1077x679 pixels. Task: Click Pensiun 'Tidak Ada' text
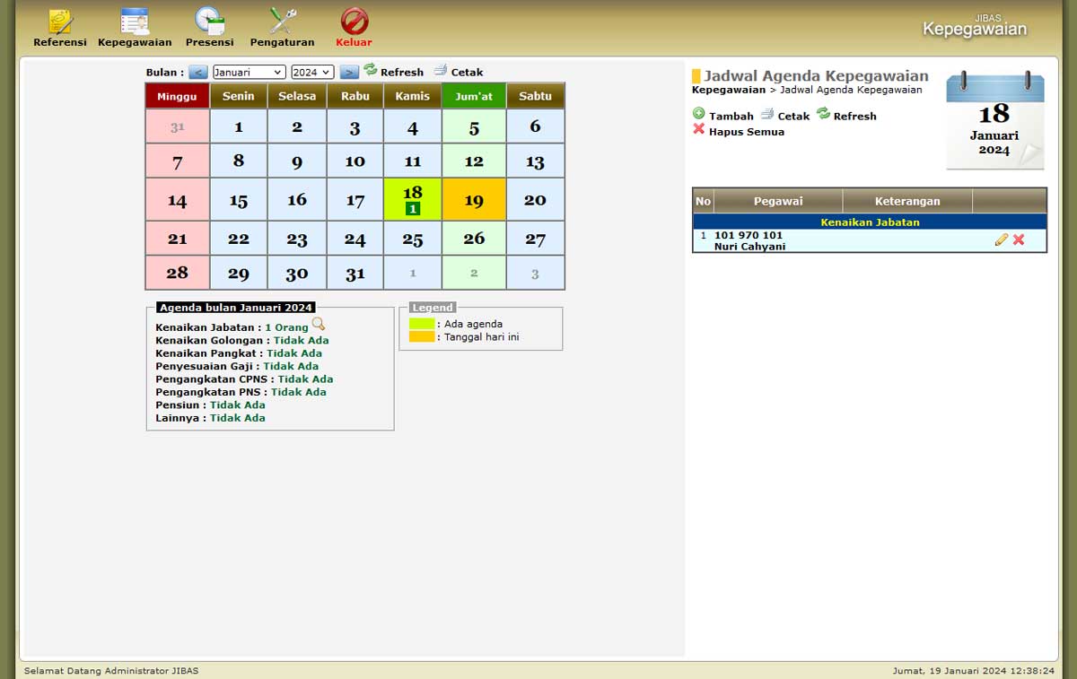(x=238, y=405)
